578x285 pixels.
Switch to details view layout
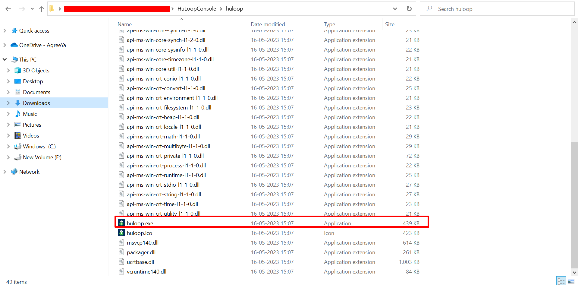pyautogui.click(x=561, y=281)
